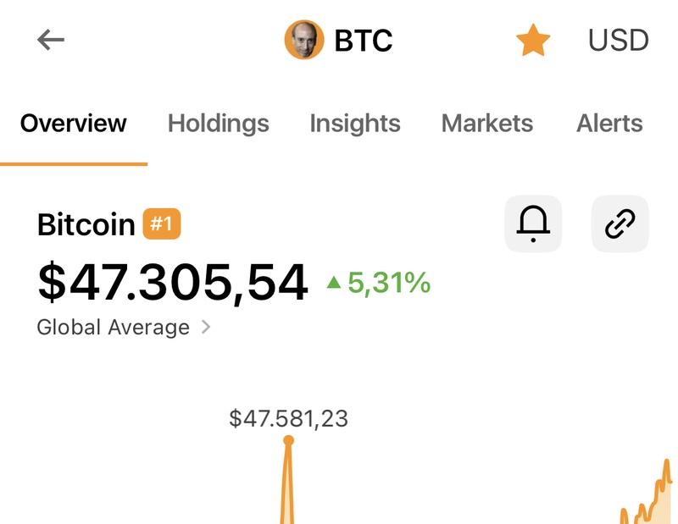Tap the BTC ticker title
678x524 pixels.
(364, 41)
